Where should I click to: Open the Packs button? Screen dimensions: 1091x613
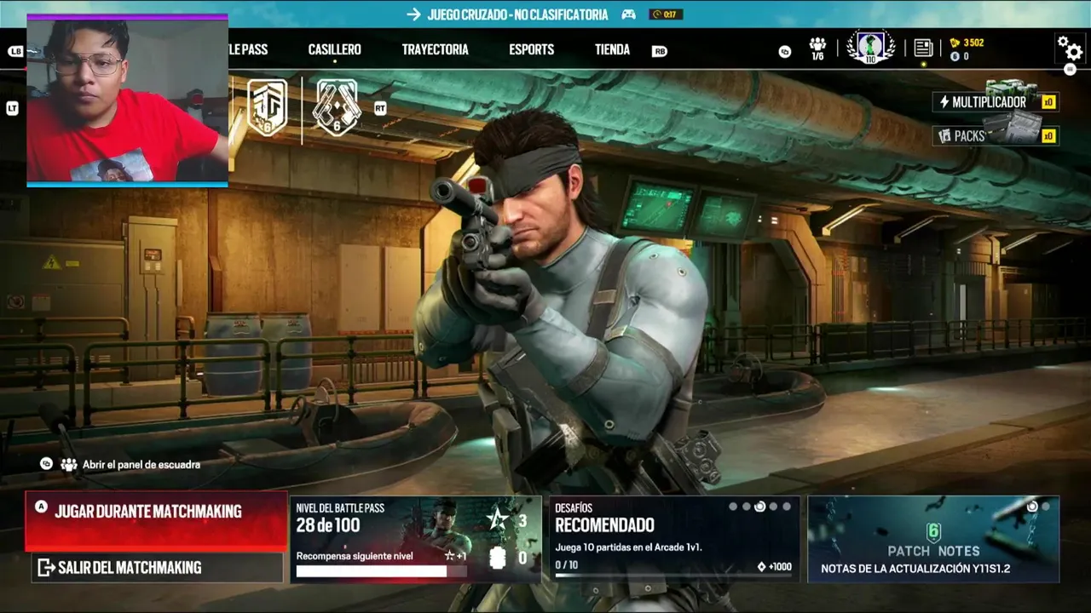point(995,136)
